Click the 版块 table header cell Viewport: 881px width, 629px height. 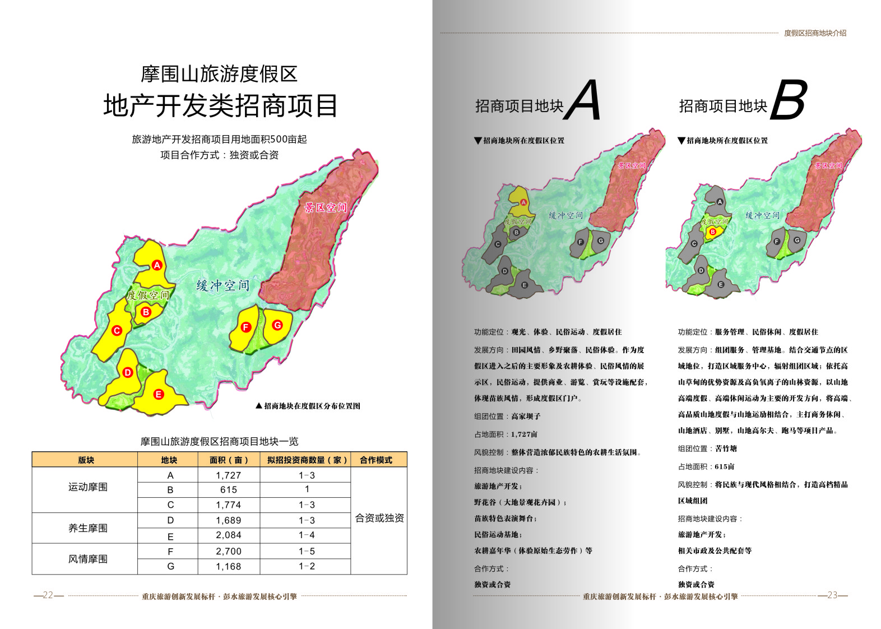pyautogui.click(x=85, y=460)
